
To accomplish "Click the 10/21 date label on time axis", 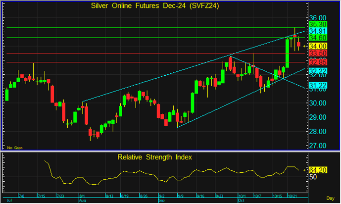I will point(292,197).
